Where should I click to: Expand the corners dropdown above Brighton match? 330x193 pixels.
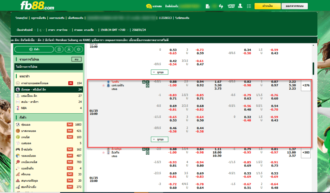[159, 72]
